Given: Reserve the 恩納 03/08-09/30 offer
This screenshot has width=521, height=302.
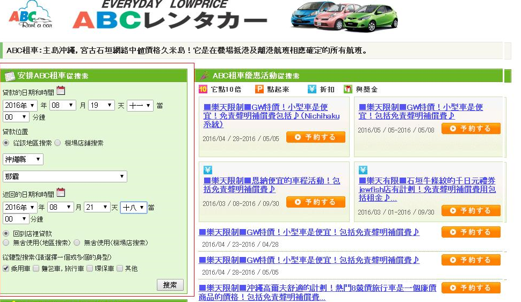Looking at the screenshot, I should coord(316,202).
